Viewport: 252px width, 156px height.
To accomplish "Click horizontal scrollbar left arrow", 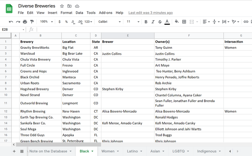I will pos(14,145).
